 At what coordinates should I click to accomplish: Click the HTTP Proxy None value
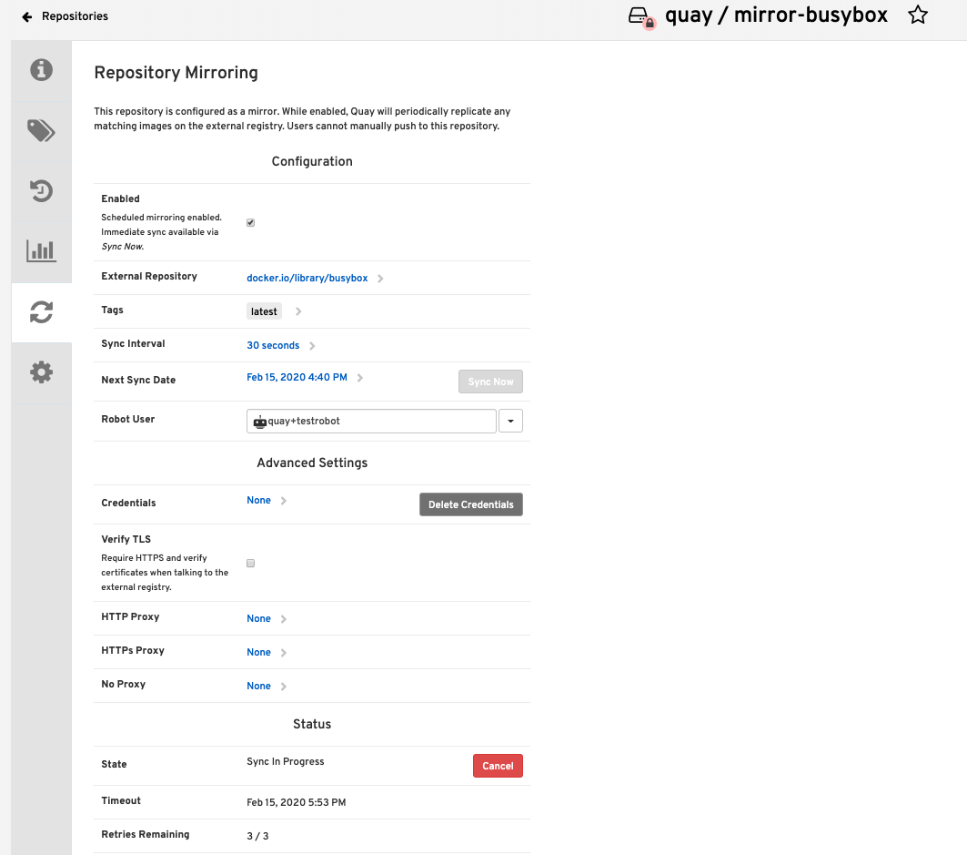tap(258, 618)
